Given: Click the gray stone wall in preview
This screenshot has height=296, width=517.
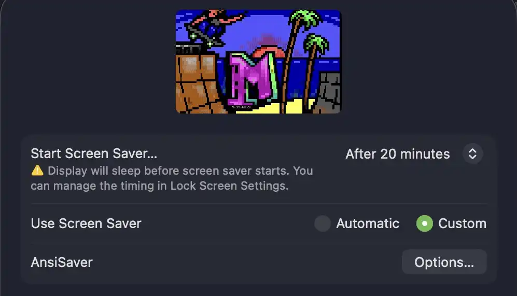Looking at the screenshot, I should [328, 92].
